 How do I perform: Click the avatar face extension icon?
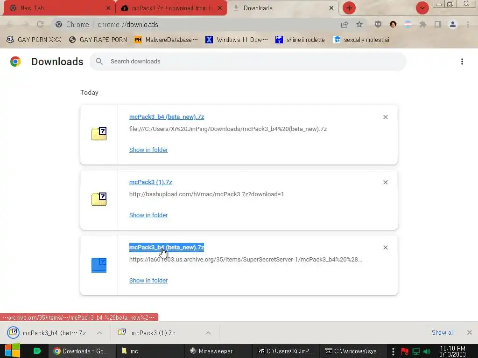[x=393, y=24]
